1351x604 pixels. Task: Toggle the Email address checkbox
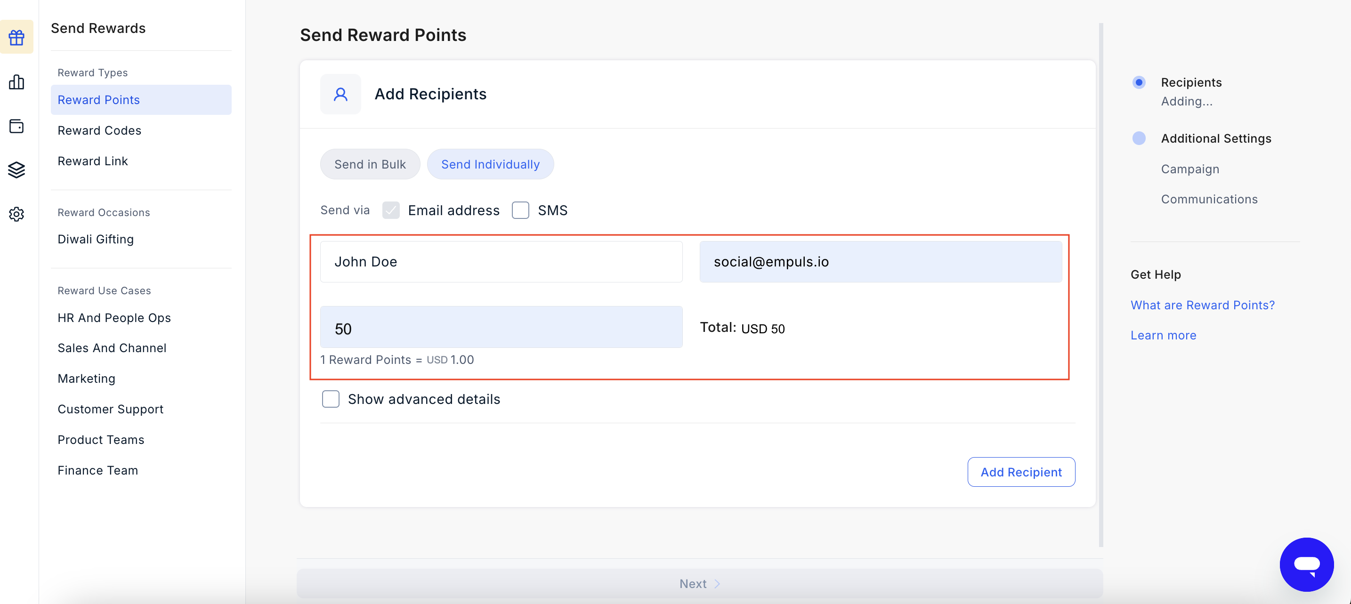[391, 210]
